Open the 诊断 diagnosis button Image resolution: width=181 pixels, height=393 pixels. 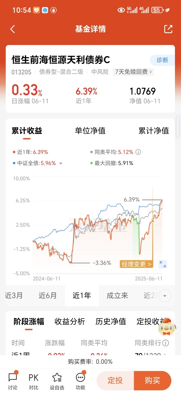click(163, 60)
